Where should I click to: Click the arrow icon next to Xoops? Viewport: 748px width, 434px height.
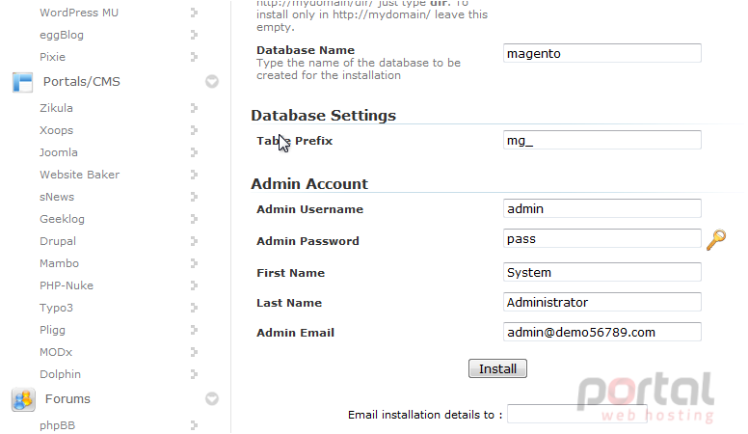pyautogui.click(x=194, y=130)
